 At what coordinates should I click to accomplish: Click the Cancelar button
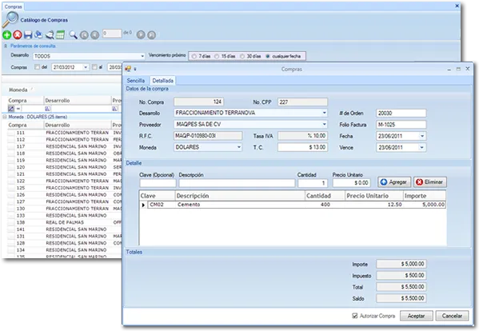pyautogui.click(x=452, y=316)
